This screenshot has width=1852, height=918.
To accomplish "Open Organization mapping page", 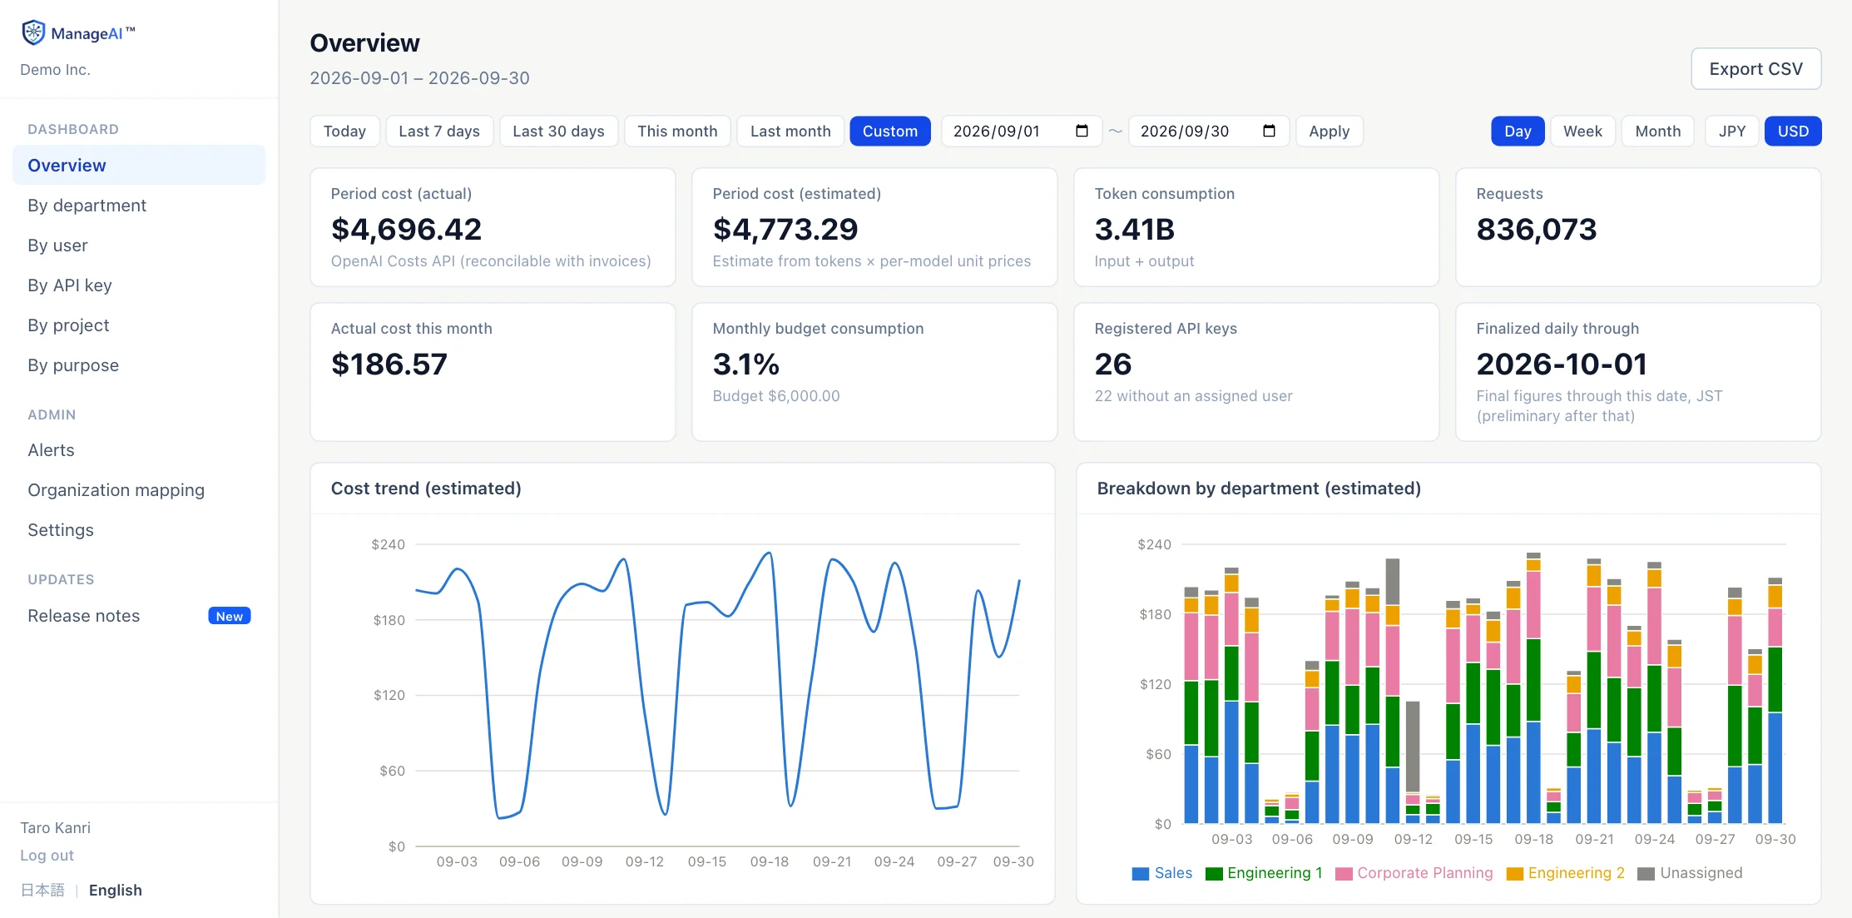I will (x=139, y=489).
